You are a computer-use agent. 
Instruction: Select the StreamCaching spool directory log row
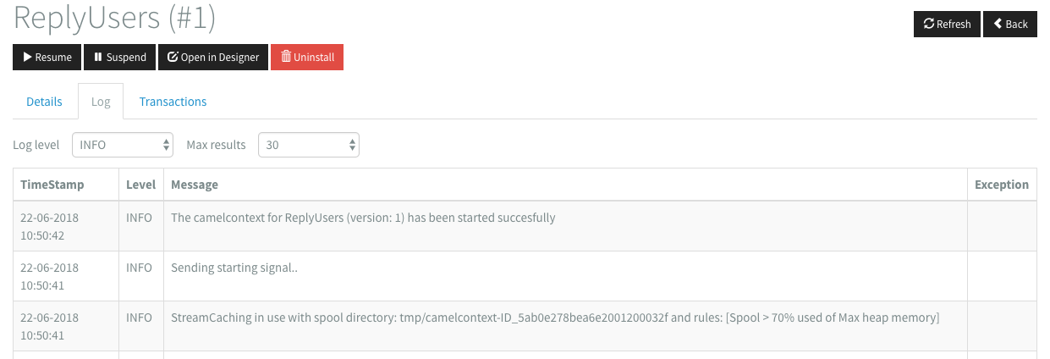pyautogui.click(x=555, y=318)
